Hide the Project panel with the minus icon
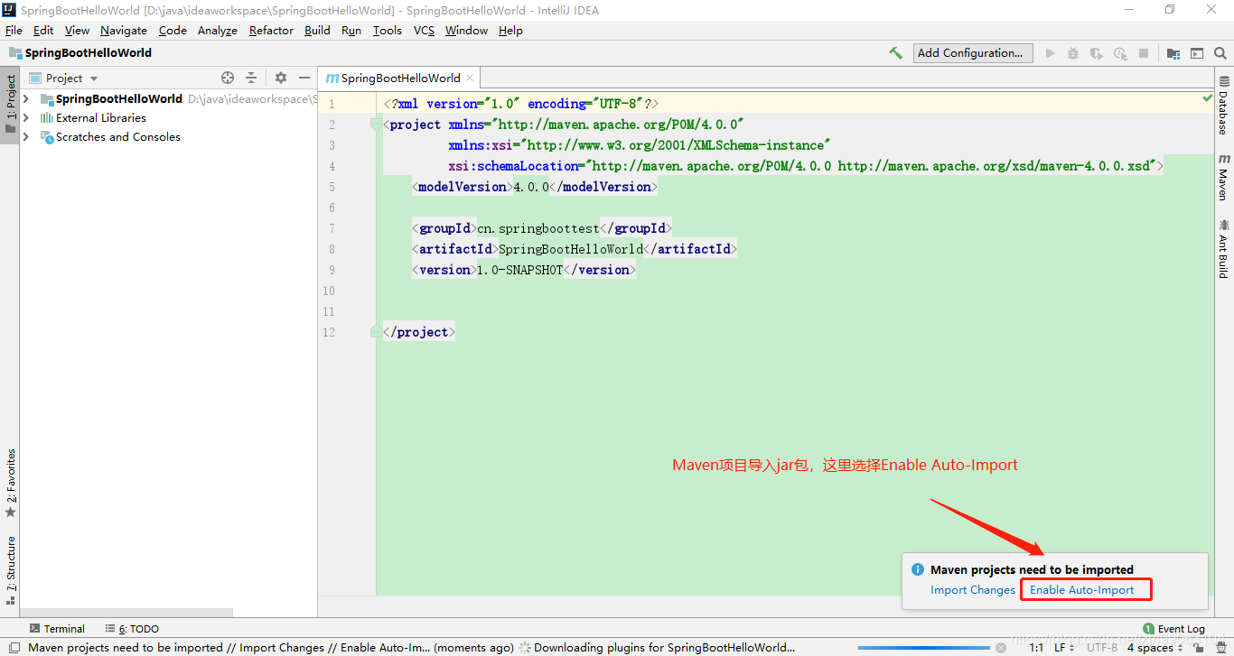This screenshot has width=1234, height=656. 304,79
